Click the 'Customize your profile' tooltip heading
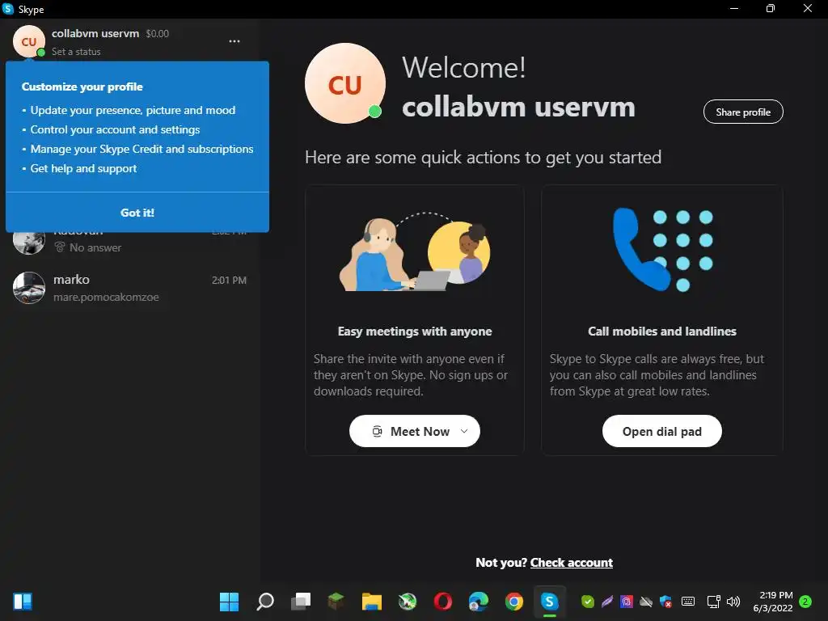828x621 pixels. (82, 87)
